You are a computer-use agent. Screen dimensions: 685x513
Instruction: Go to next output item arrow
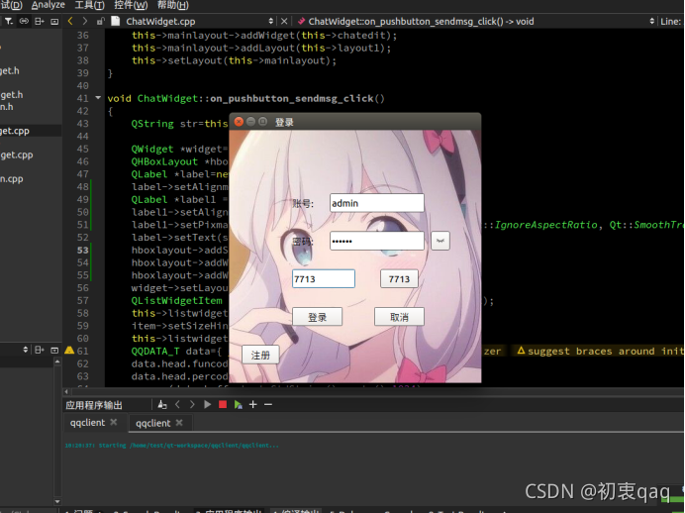tap(192, 405)
